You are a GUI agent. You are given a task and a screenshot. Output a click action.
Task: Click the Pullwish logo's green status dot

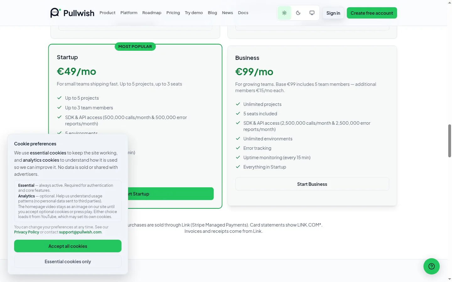(60, 9)
